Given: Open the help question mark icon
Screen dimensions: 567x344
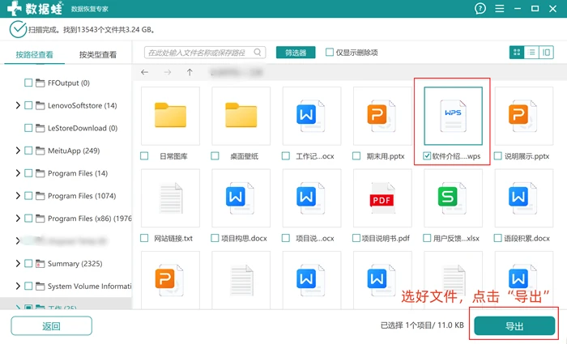Looking at the screenshot, I should pos(480,8).
